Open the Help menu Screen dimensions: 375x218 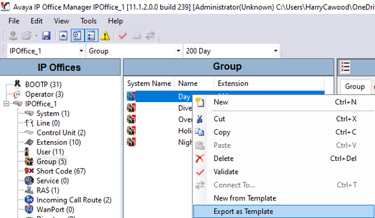click(115, 21)
